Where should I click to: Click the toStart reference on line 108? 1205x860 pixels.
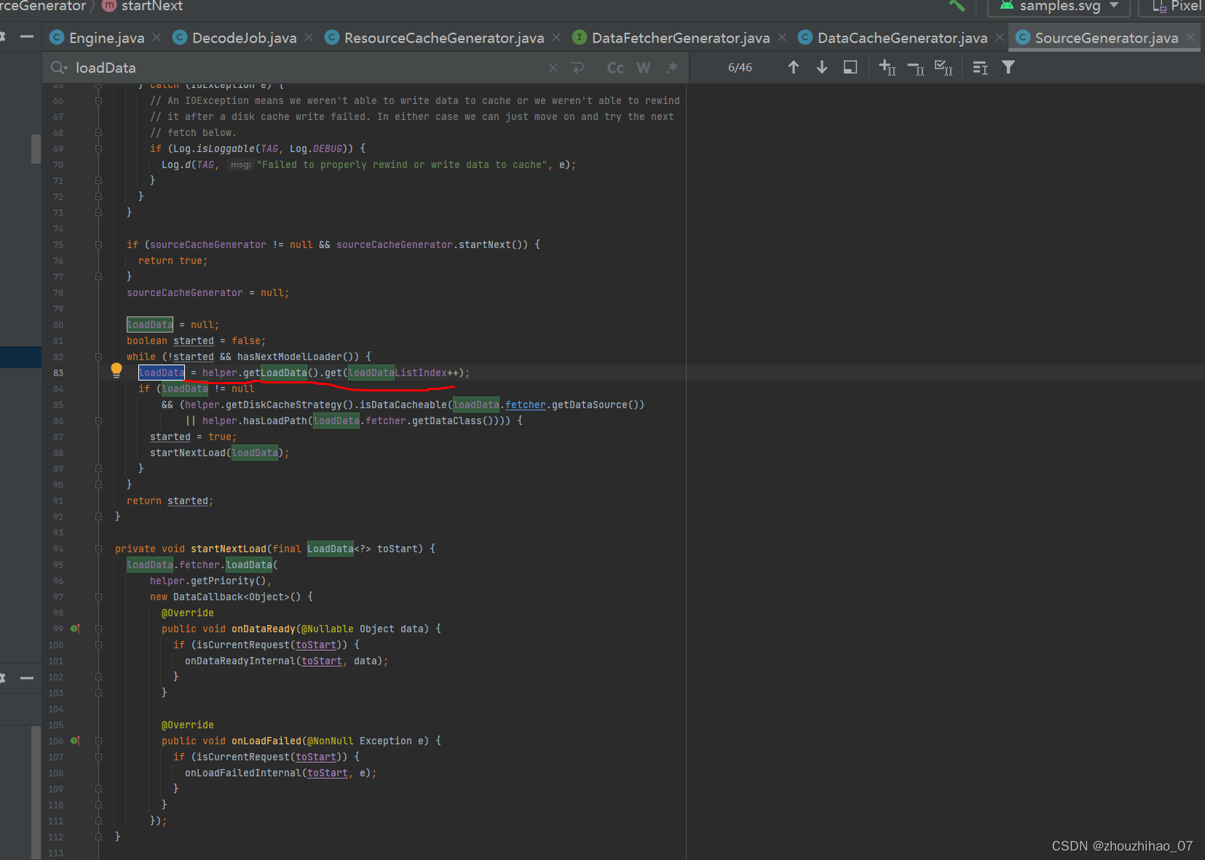pos(328,773)
